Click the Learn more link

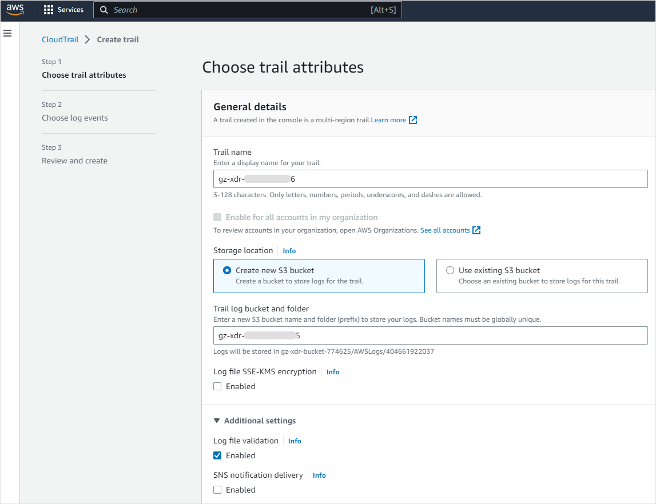tap(389, 120)
